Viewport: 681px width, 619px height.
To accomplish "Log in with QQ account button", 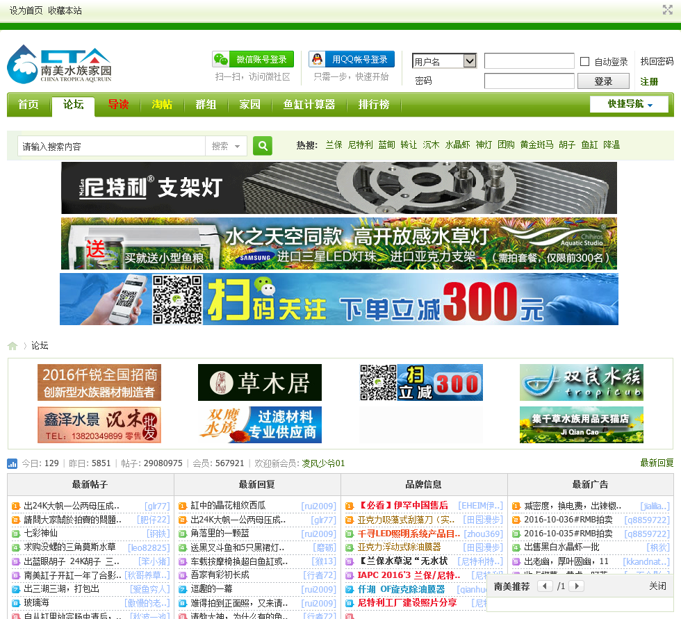I will [x=352, y=59].
